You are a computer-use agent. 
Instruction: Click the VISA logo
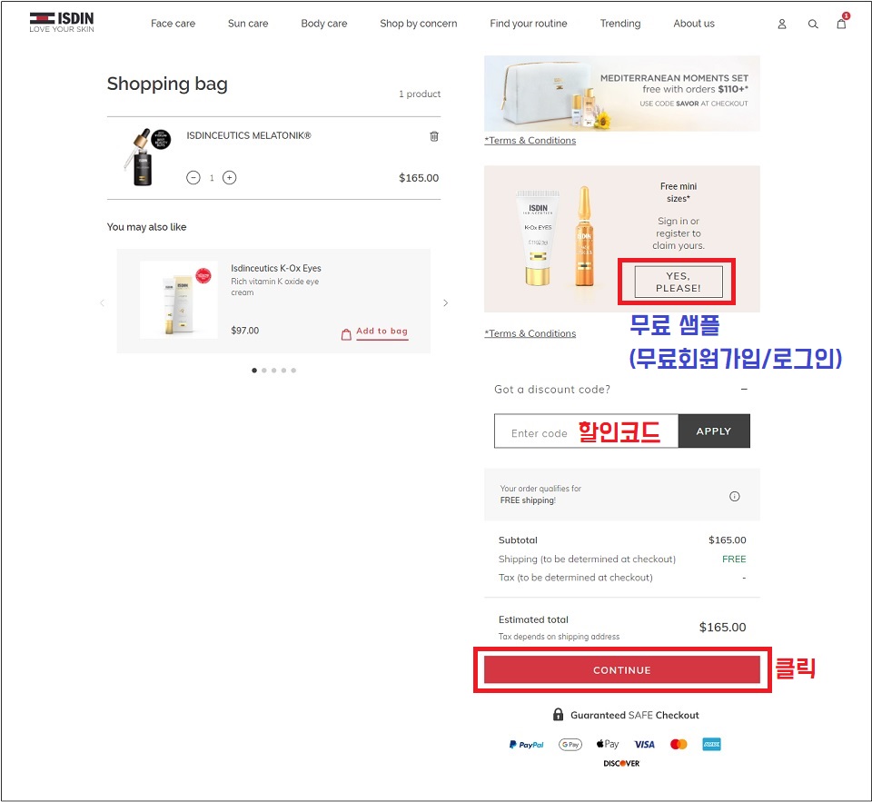coord(645,745)
